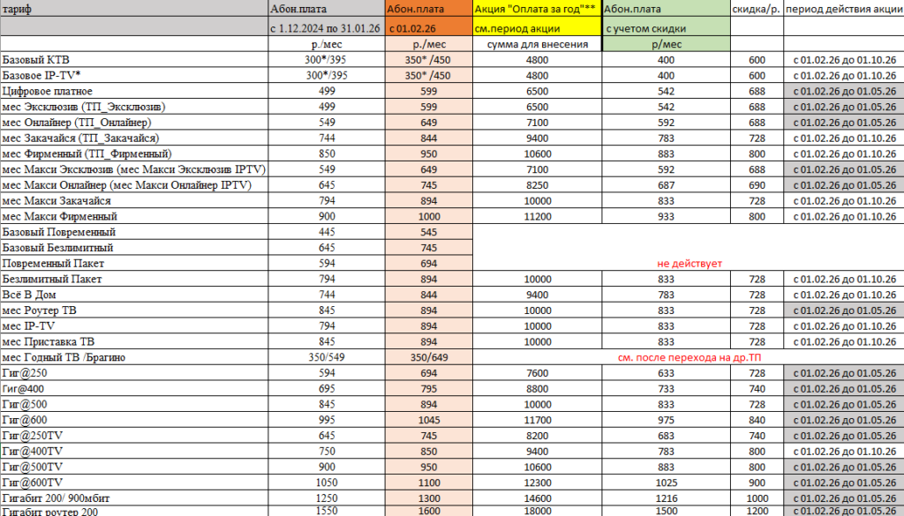
Task: Click the "тариф" column header cell
Action: pos(132,9)
